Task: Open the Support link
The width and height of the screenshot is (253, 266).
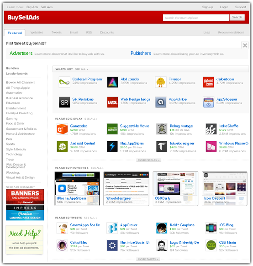Action: 241,7
